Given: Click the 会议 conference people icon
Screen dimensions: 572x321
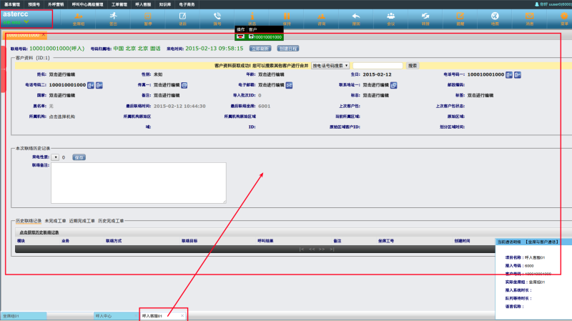Looking at the screenshot, I should pos(390,16).
